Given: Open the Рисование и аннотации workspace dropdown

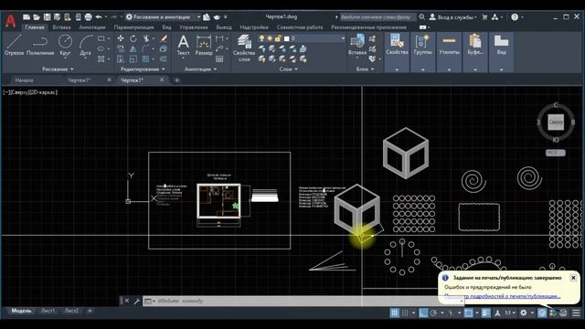Looking at the screenshot, I should pyautogui.click(x=164, y=17).
